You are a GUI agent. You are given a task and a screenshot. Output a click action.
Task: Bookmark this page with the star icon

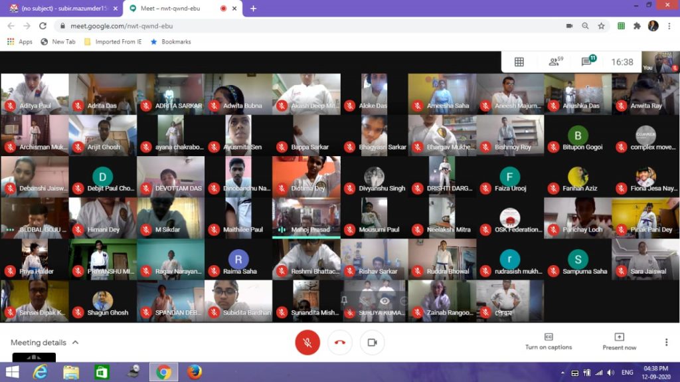pos(601,26)
